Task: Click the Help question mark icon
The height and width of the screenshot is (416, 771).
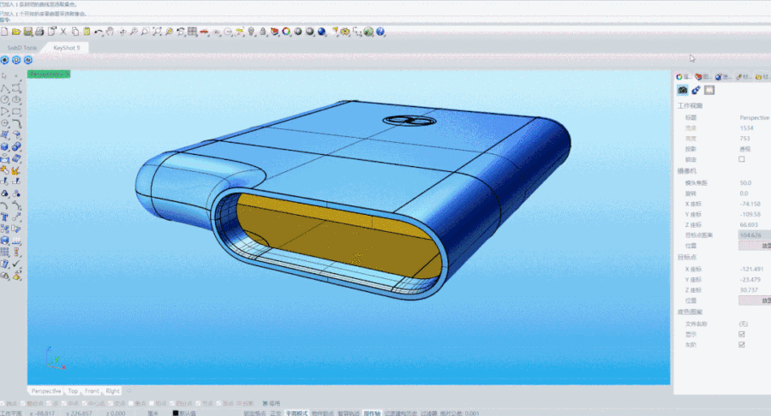Action: click(x=380, y=33)
